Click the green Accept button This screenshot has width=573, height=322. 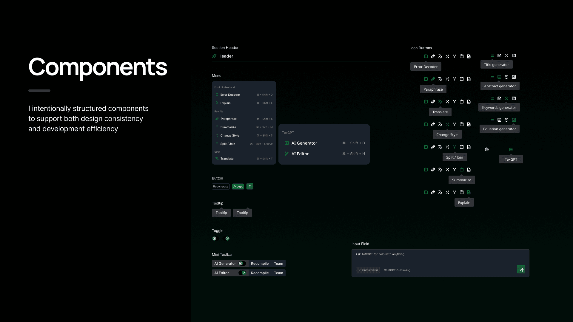tap(238, 187)
